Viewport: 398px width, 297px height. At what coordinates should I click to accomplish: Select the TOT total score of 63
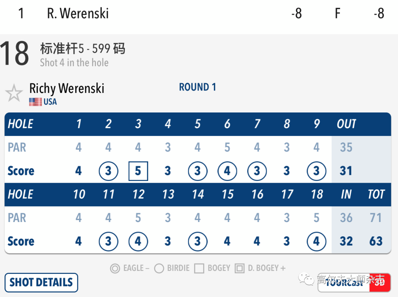tap(376, 241)
